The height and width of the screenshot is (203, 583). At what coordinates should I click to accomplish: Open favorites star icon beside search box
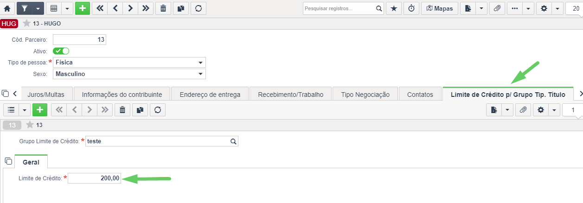click(394, 8)
